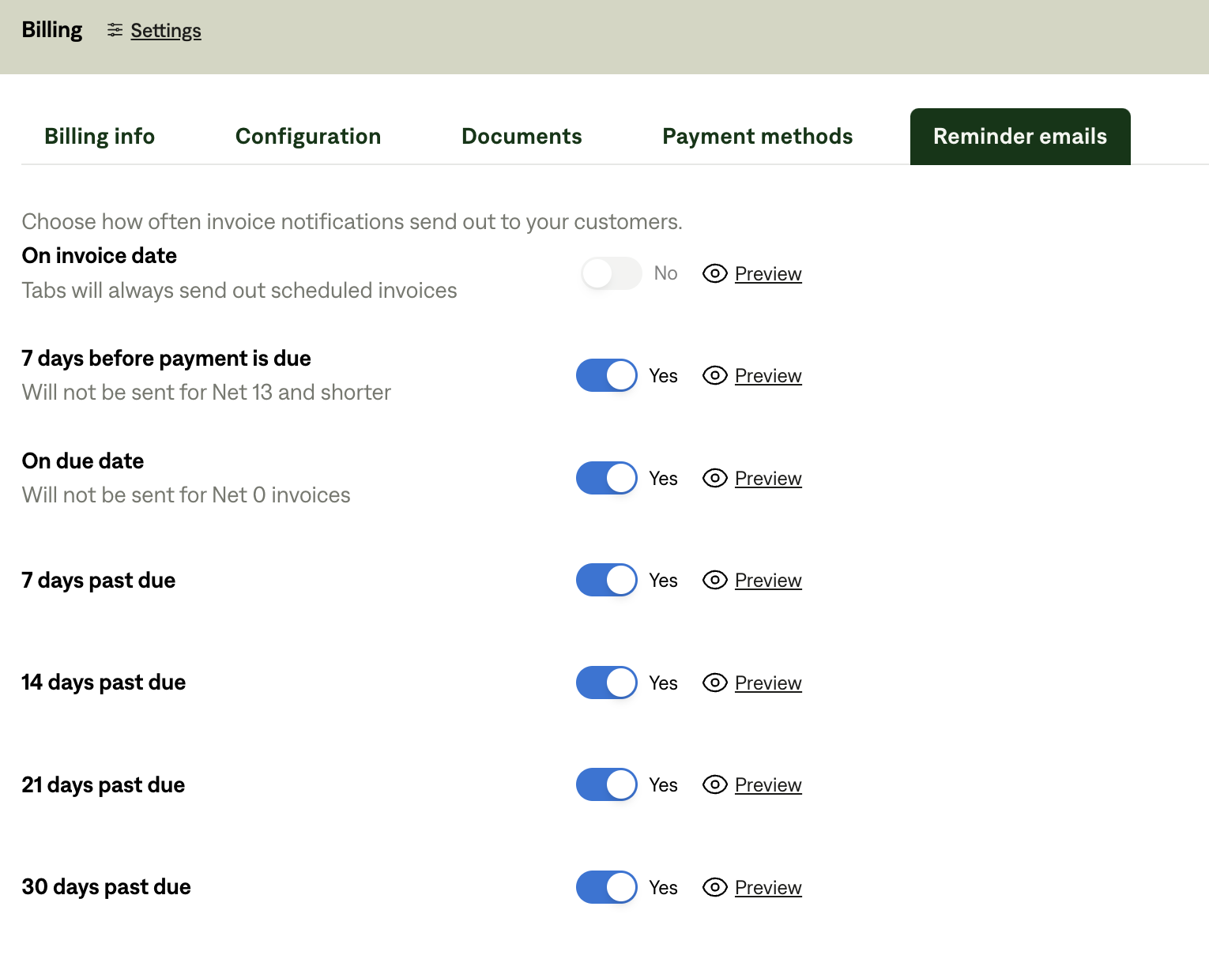This screenshot has width=1209, height=959.
Task: Click eye icon for 7 days before due
Action: [714, 375]
